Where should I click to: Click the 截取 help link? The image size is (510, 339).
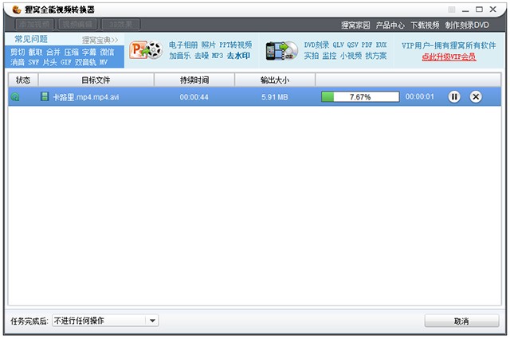click(x=35, y=52)
